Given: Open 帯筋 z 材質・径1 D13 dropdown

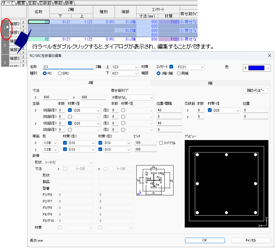Looking at the screenshot, I should pos(81,143).
